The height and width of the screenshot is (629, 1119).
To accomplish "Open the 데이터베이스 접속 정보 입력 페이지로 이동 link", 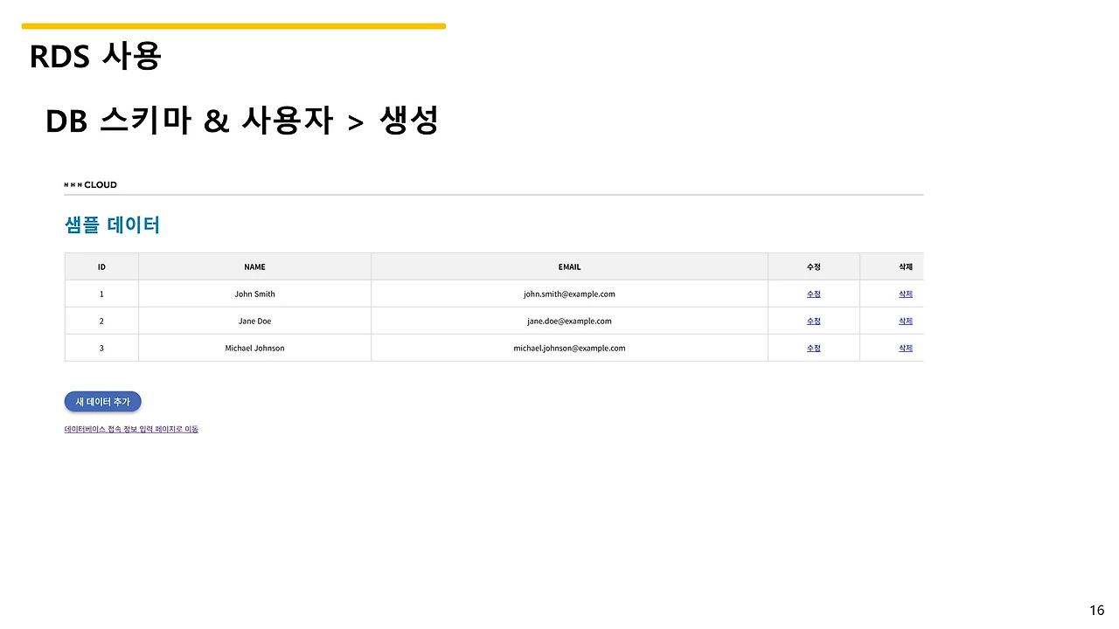I will click(131, 429).
